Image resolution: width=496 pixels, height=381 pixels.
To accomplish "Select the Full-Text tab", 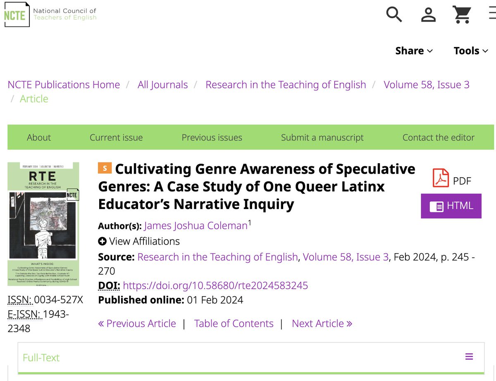I will pos(41,357).
